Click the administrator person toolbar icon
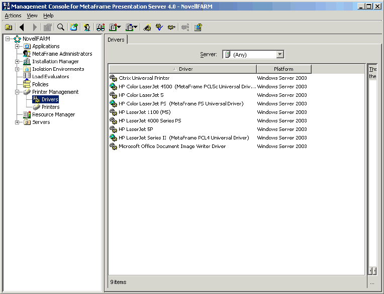Screen dimensions: 384x294 (87, 27)
